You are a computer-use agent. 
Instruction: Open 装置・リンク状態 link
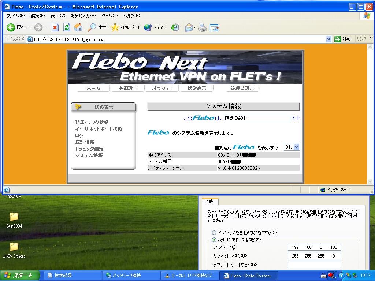coord(92,122)
